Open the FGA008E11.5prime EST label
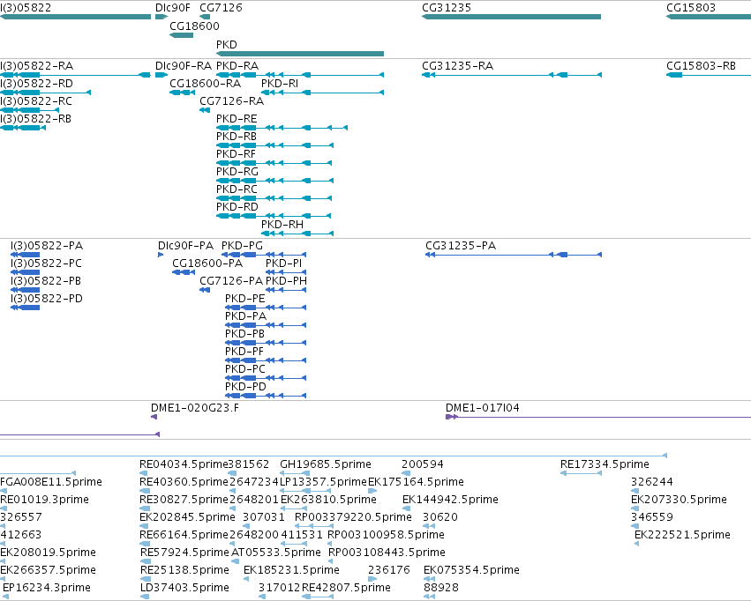The height and width of the screenshot is (601, 751). pyautogui.click(x=51, y=482)
